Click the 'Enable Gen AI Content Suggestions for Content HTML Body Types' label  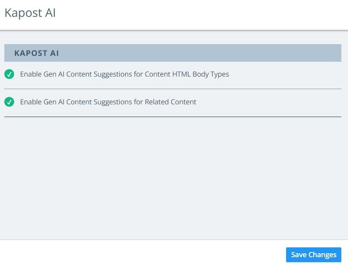(124, 74)
